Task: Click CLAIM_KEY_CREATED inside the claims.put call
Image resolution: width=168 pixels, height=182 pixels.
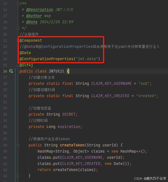Action: (81, 164)
